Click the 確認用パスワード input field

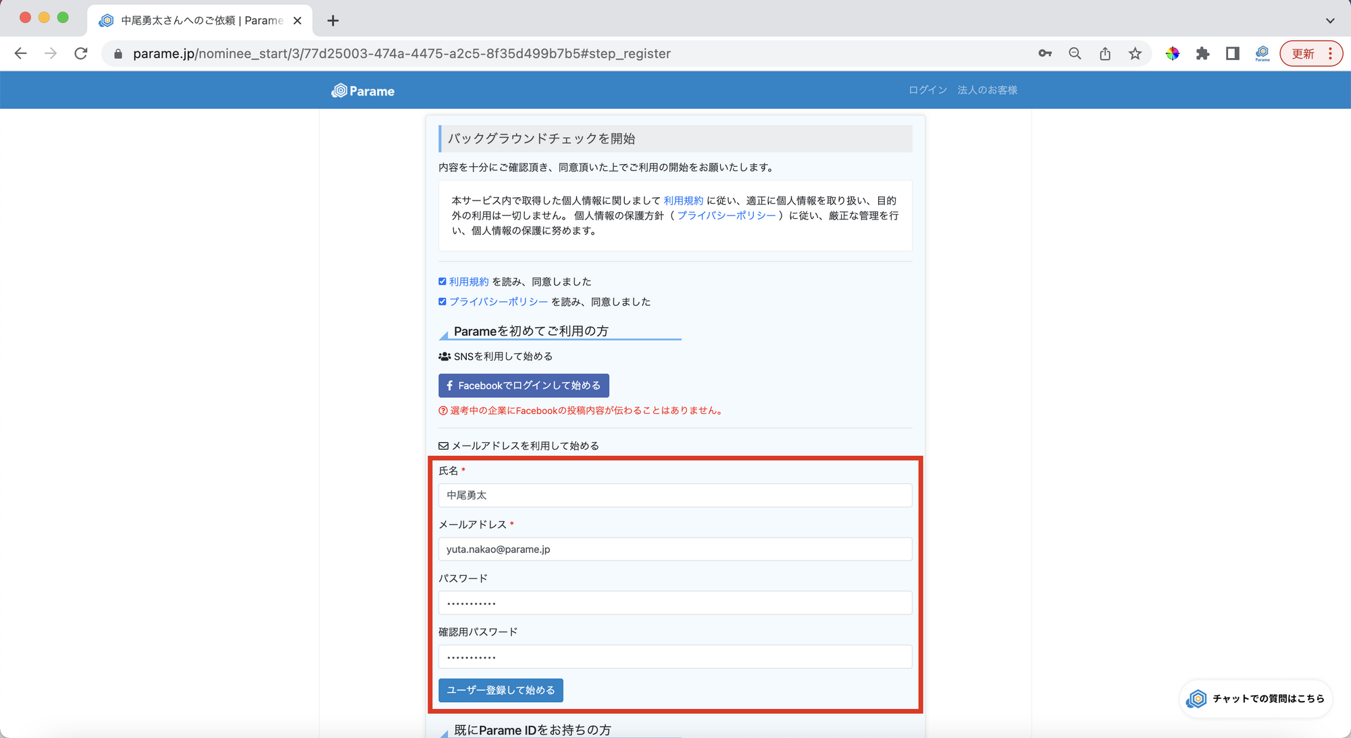point(675,657)
